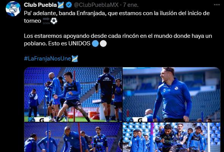224x152 pixels.
Task: Open the #LaFranjaNosUne hashtag
Action: pyautogui.click(x=47, y=59)
